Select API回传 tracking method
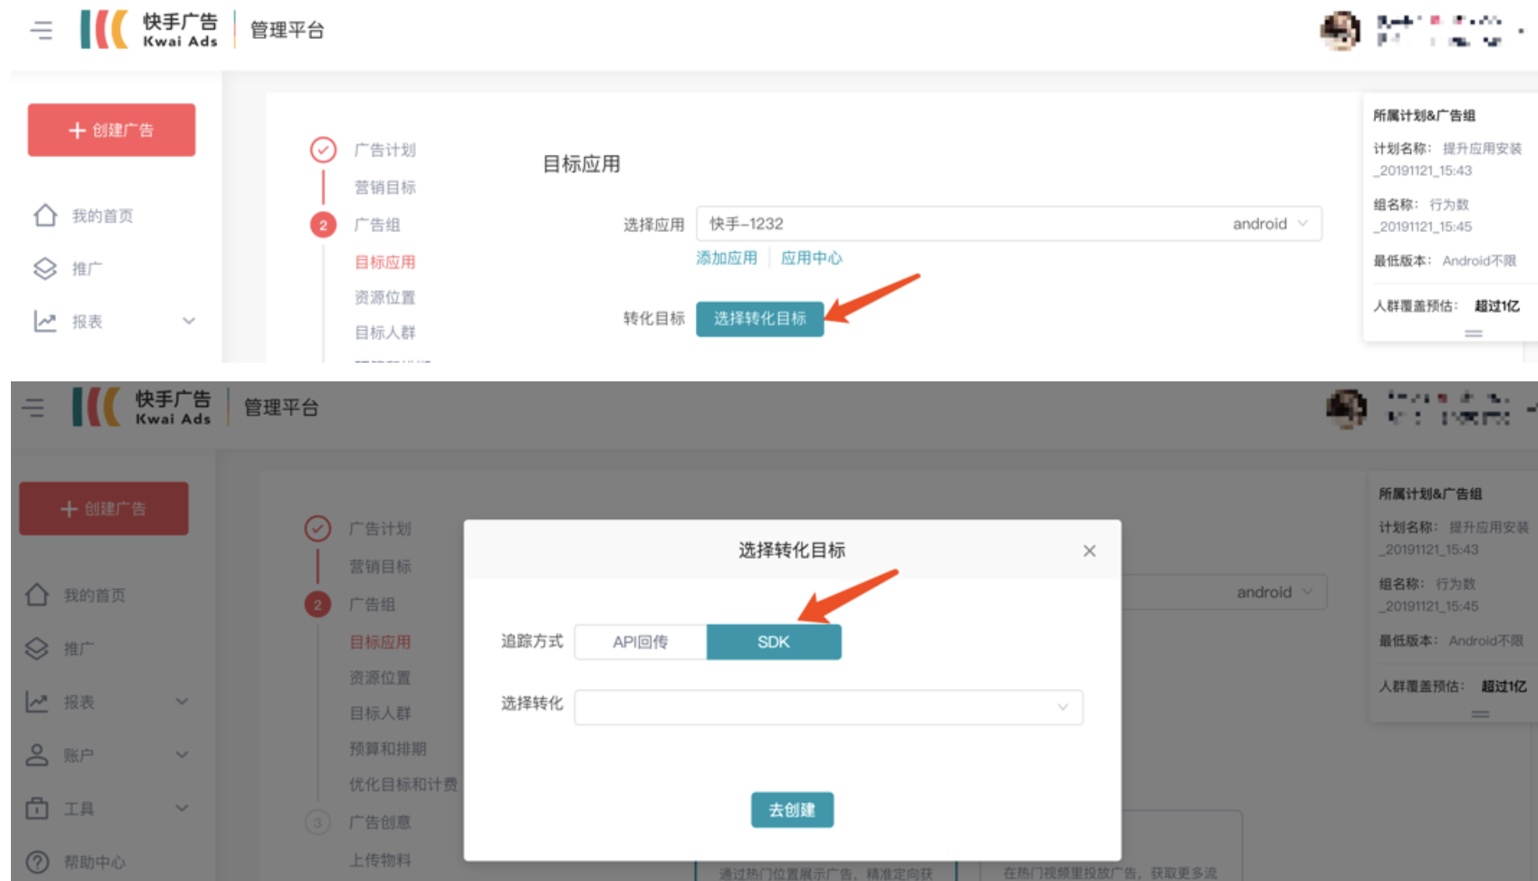The height and width of the screenshot is (881, 1538). (x=641, y=642)
